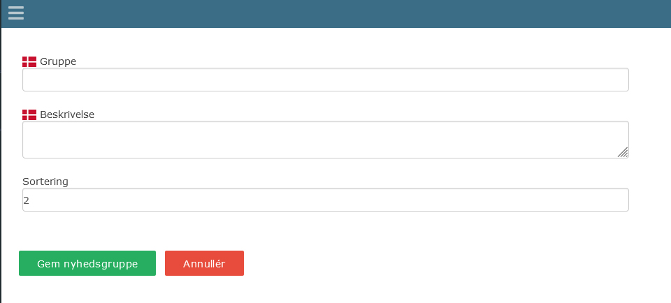The width and height of the screenshot is (671, 303).
Task: Click the green save button text
Action: coord(87,264)
